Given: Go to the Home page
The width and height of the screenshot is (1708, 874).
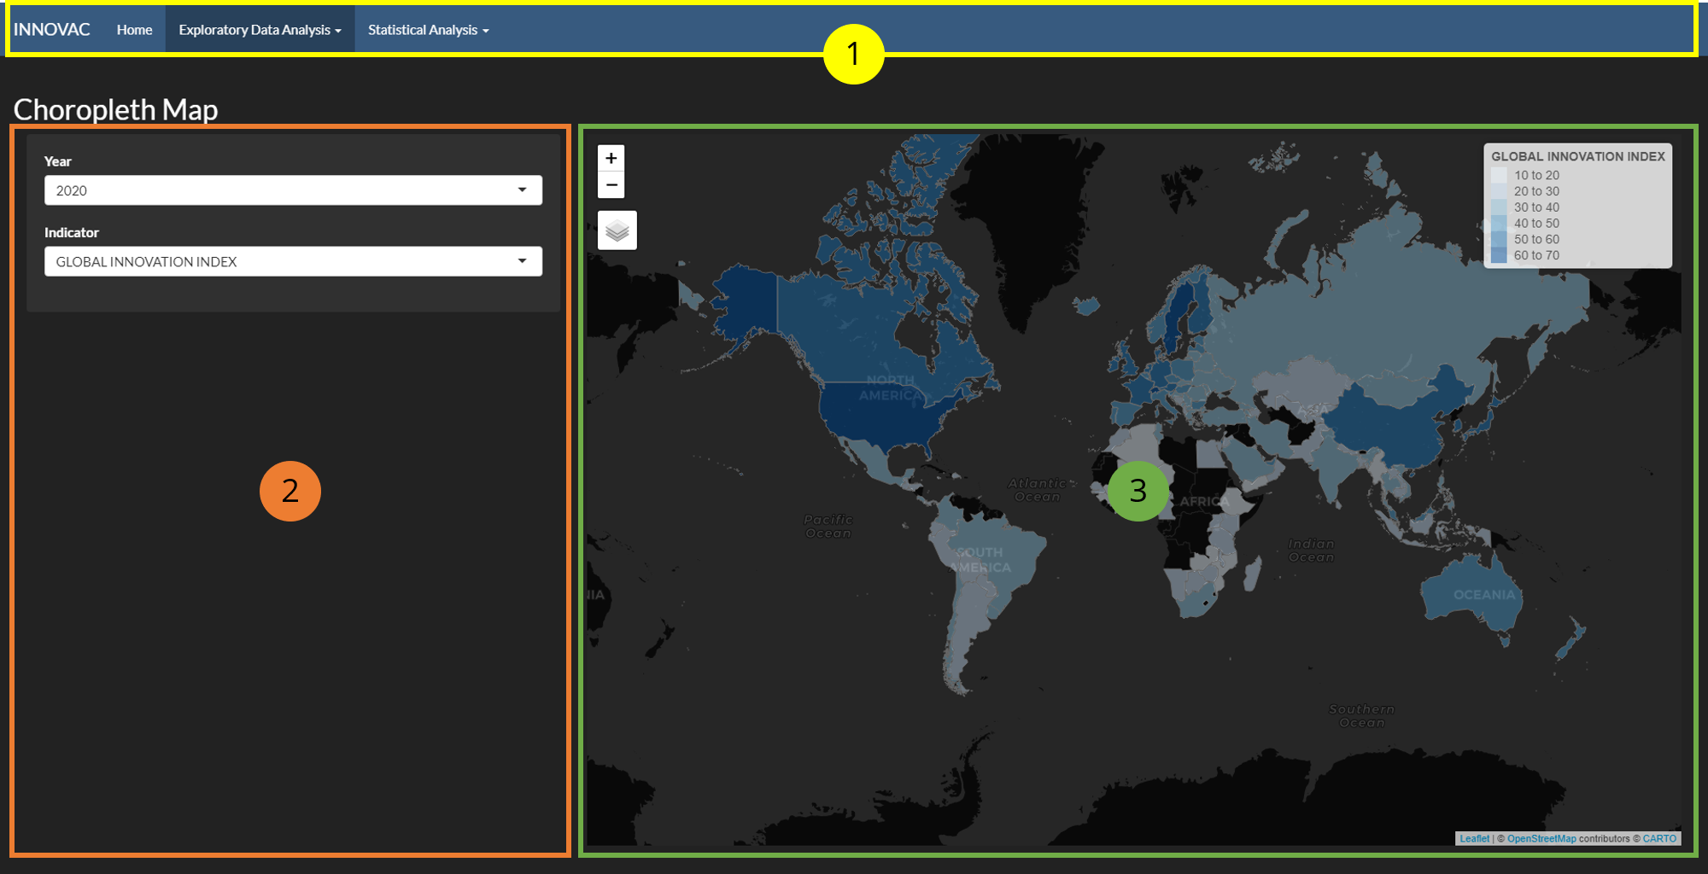Looking at the screenshot, I should click(x=134, y=30).
